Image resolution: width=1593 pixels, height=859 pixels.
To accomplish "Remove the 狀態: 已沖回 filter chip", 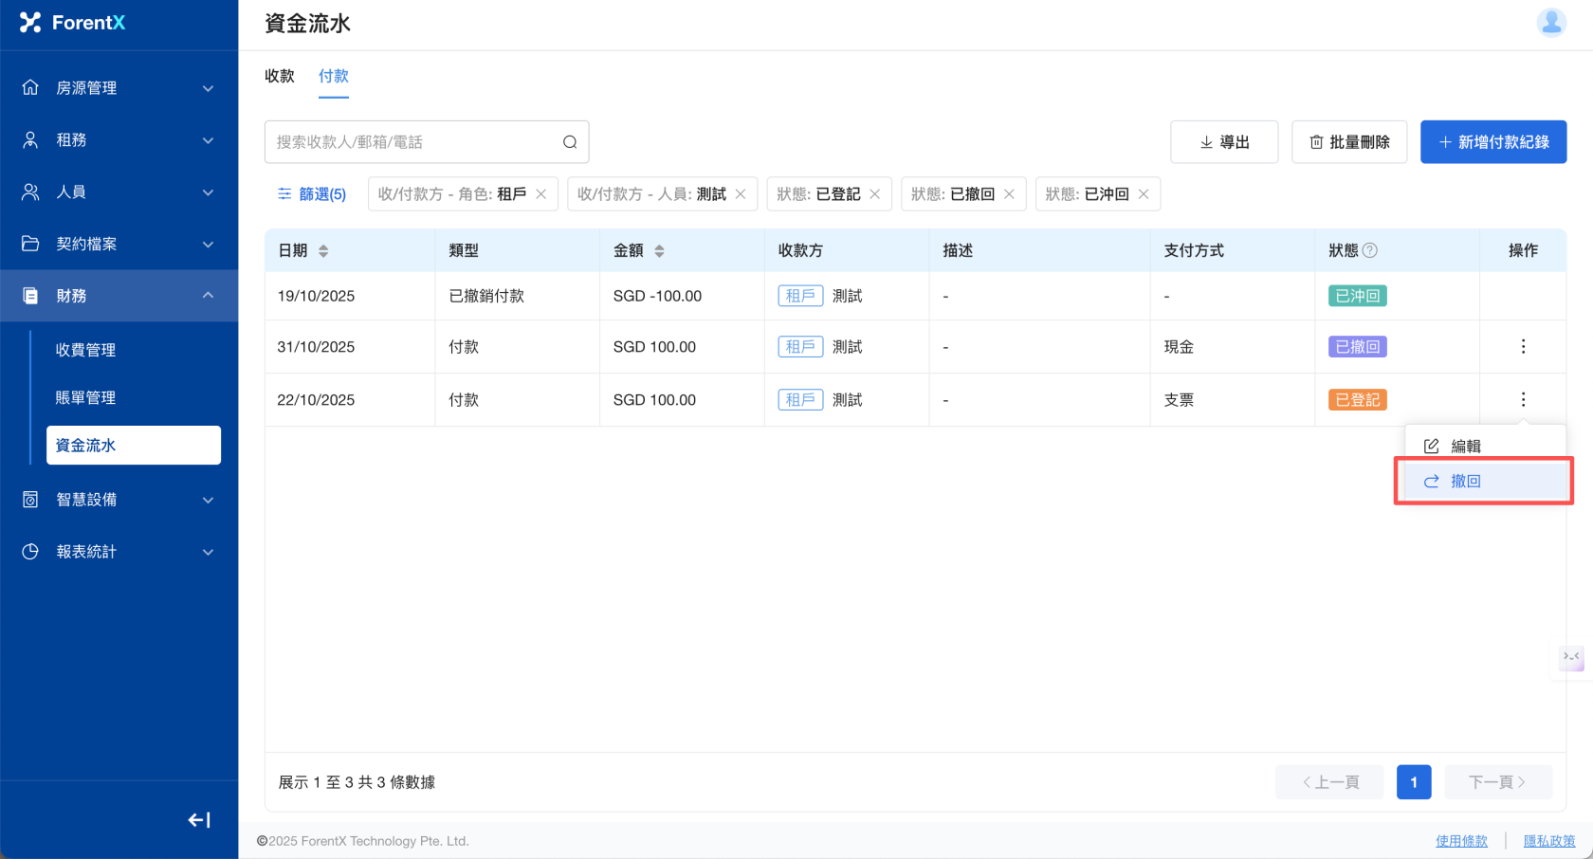I will point(1144,194).
